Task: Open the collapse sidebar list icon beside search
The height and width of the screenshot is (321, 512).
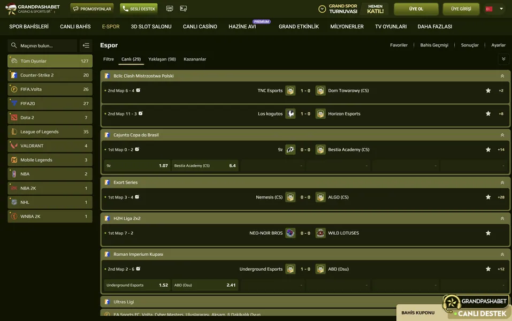Action: 86,46
